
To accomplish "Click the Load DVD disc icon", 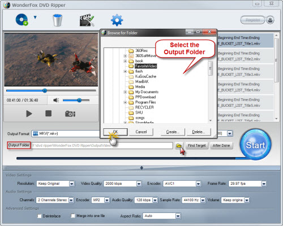I will (22, 20).
